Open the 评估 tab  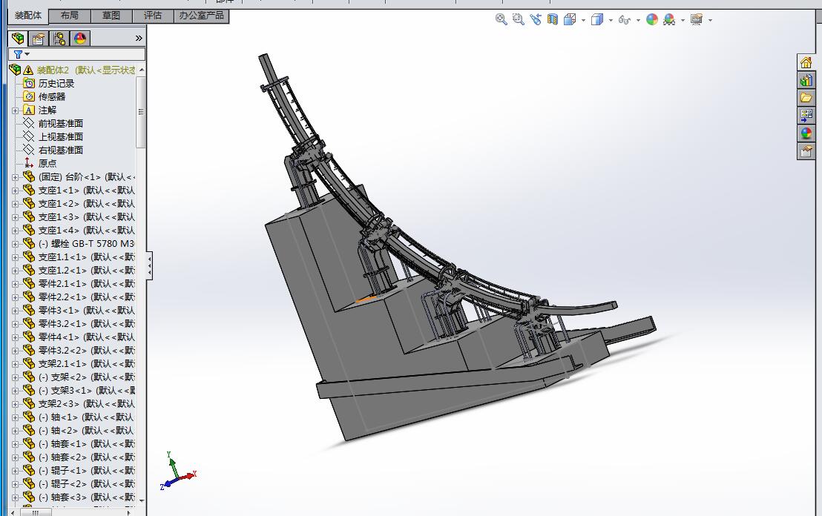coord(153,16)
